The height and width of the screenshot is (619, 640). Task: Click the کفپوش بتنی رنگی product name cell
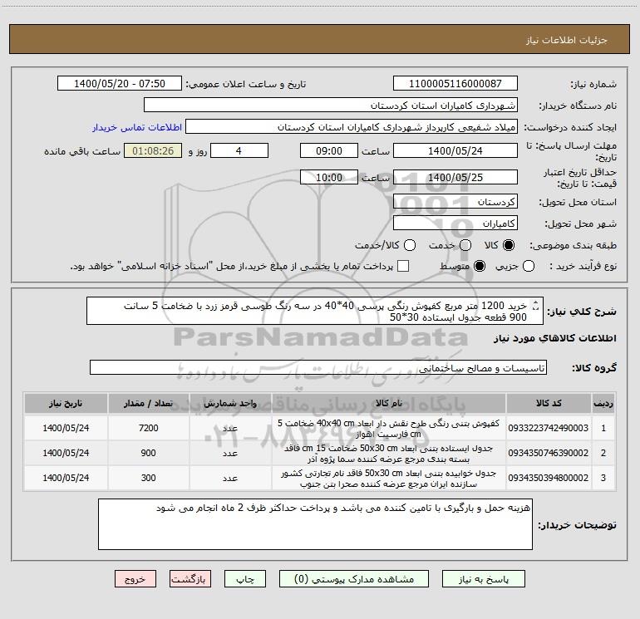389,428
